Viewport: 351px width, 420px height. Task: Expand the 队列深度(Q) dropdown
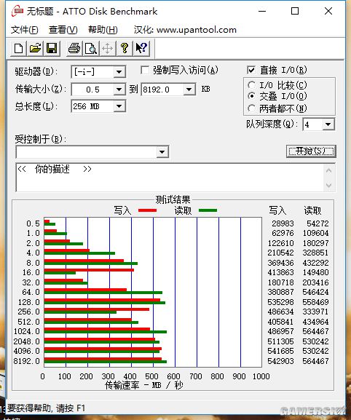coord(328,124)
